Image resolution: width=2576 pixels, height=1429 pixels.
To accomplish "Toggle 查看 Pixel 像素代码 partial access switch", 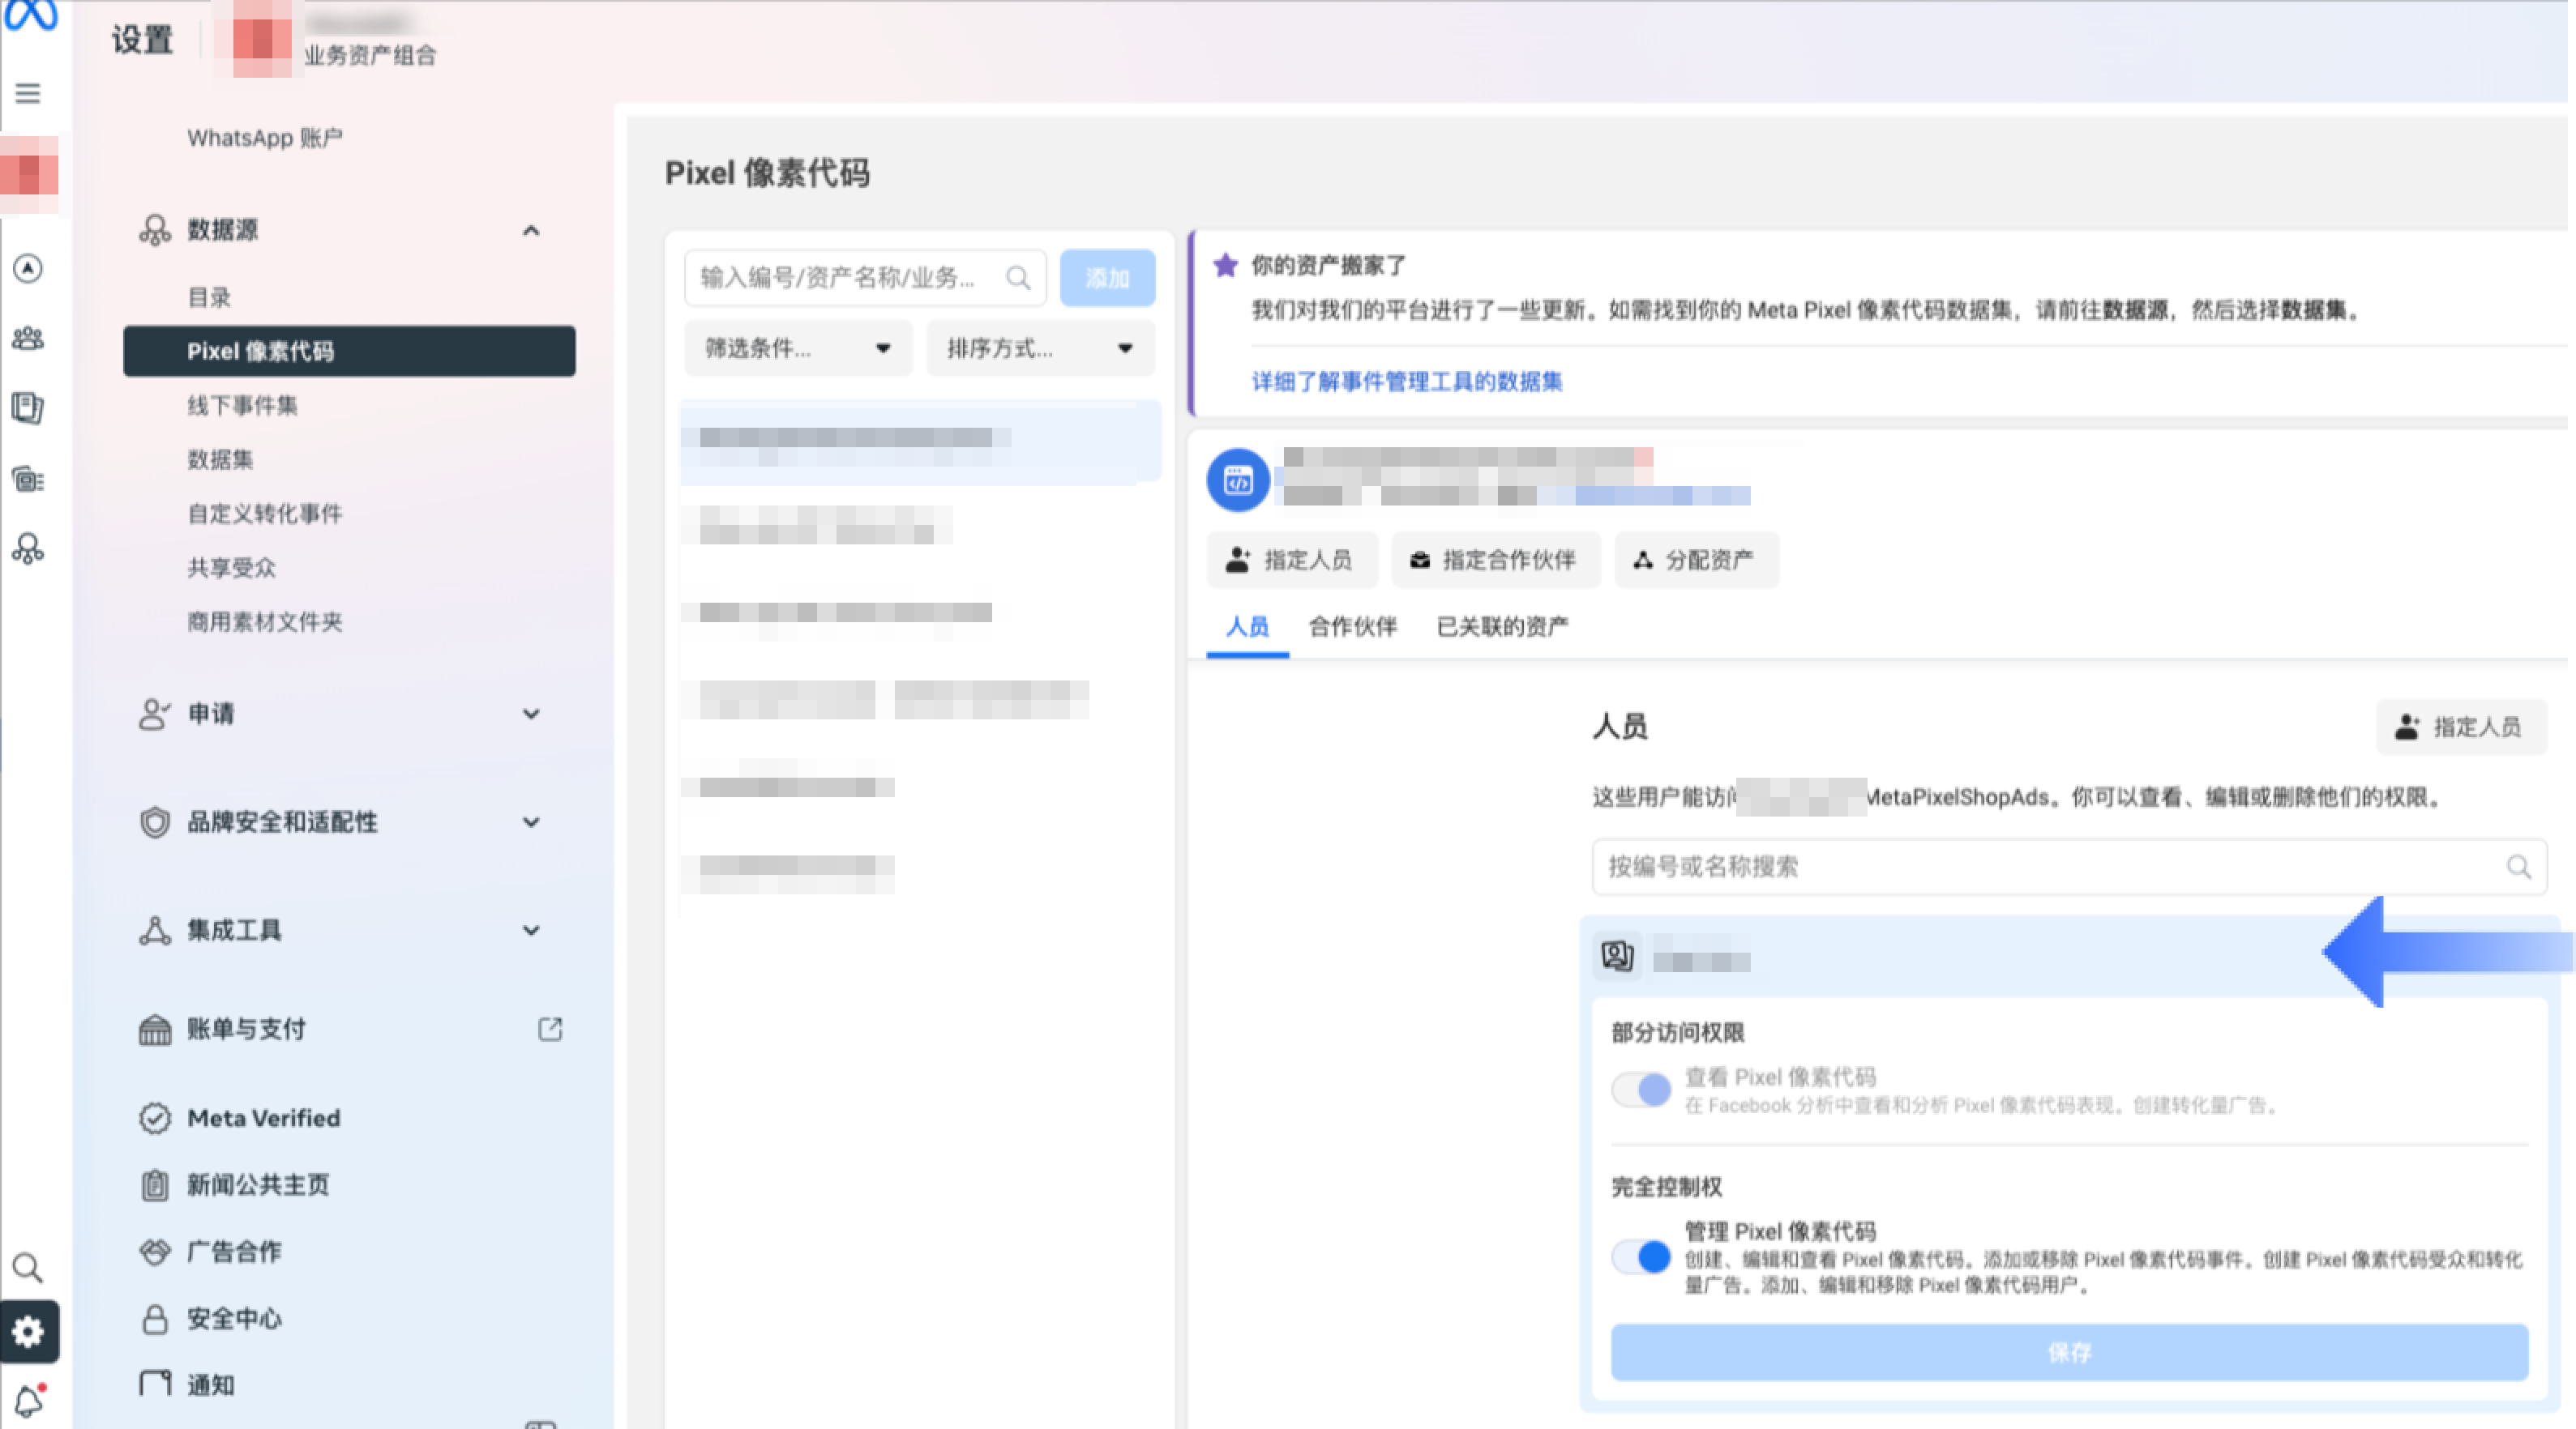I will tap(1641, 1090).
